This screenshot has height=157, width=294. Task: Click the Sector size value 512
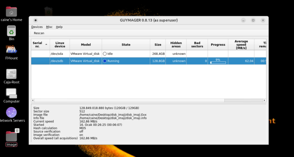click(x=82, y=111)
